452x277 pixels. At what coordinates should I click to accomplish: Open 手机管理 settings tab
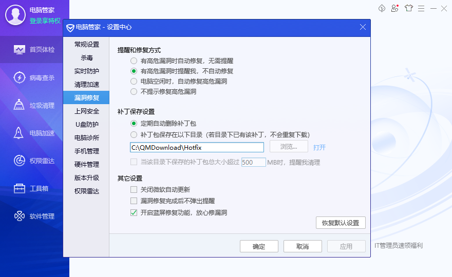(86, 151)
